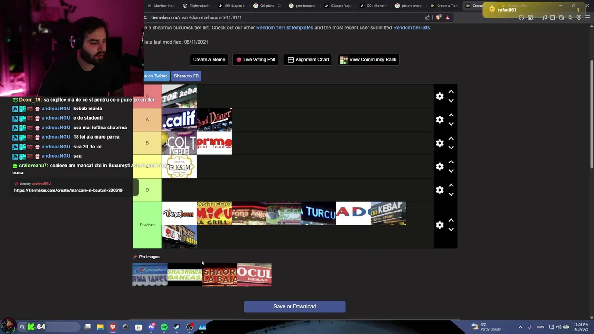Start a Live Voting Poll

pos(256,59)
